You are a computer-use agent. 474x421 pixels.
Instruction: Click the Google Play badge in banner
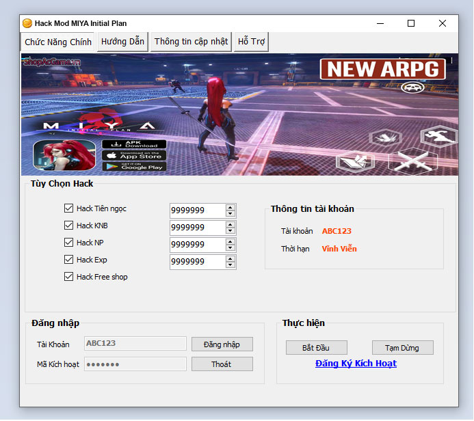click(134, 166)
